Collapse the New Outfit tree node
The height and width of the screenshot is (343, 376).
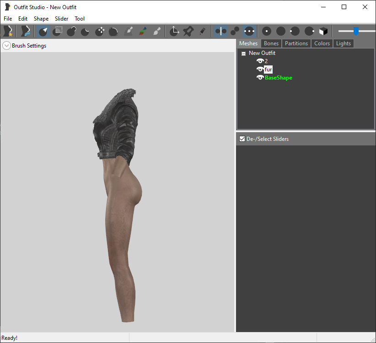click(x=243, y=54)
